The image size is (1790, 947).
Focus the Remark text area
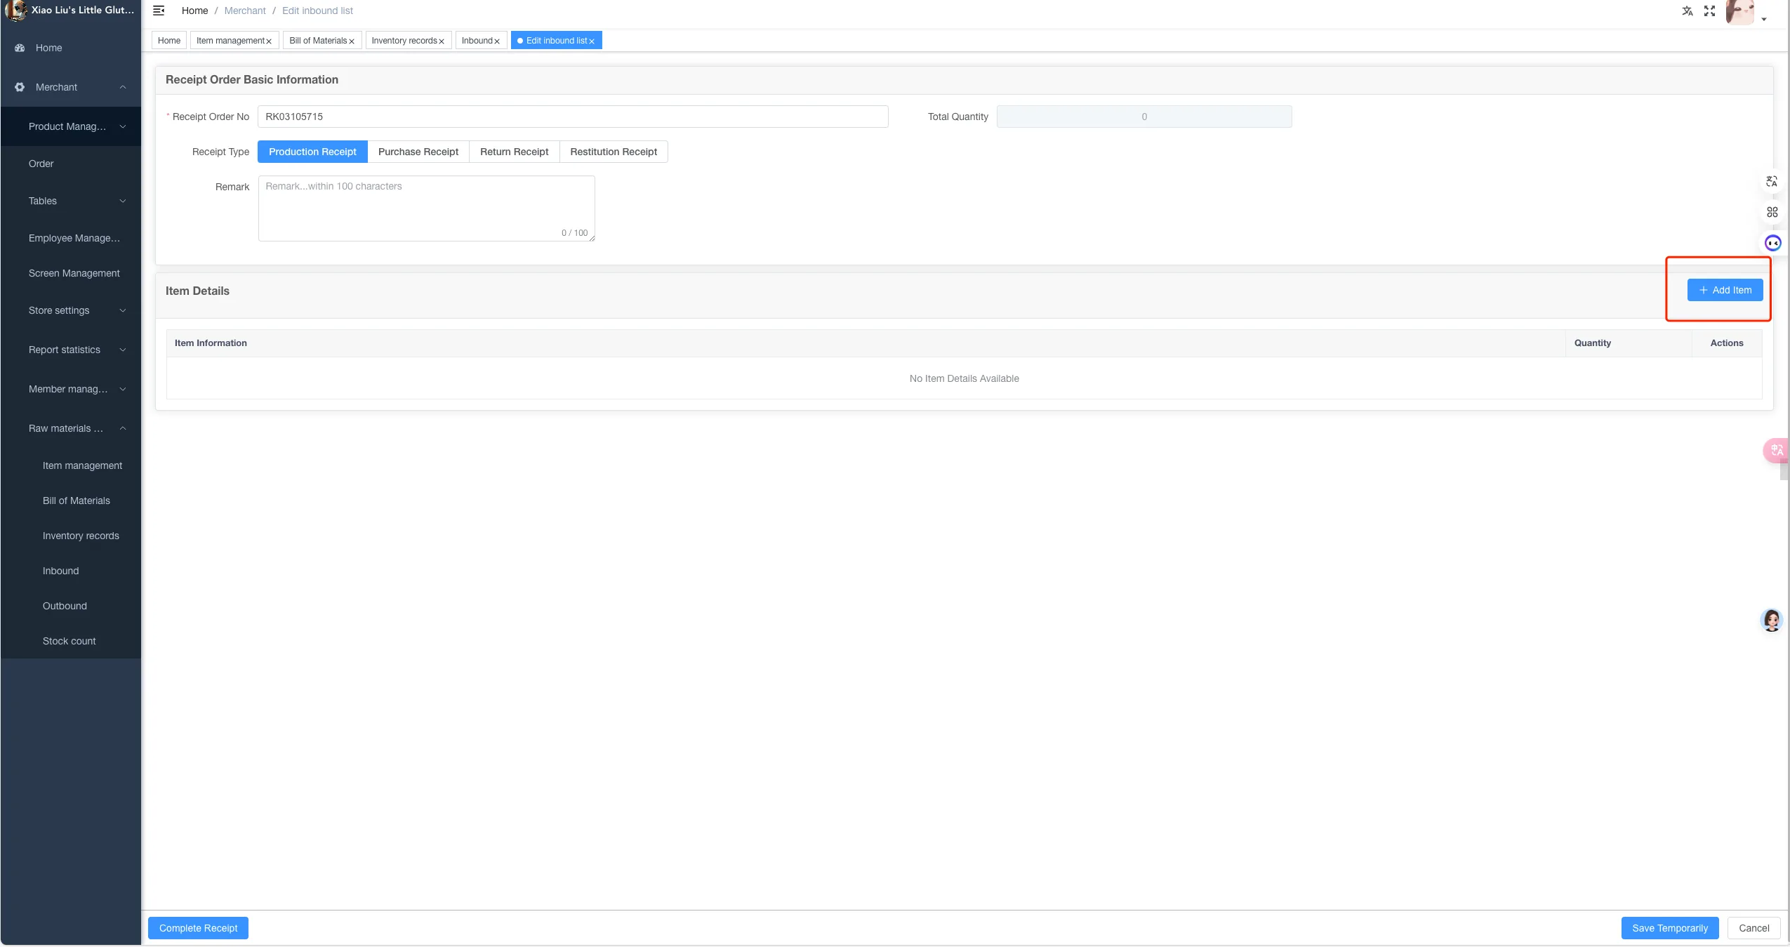coord(427,208)
